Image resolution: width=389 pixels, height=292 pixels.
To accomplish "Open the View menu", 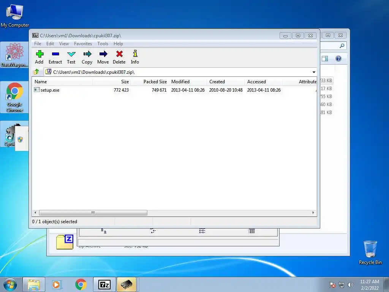I will [x=64, y=44].
